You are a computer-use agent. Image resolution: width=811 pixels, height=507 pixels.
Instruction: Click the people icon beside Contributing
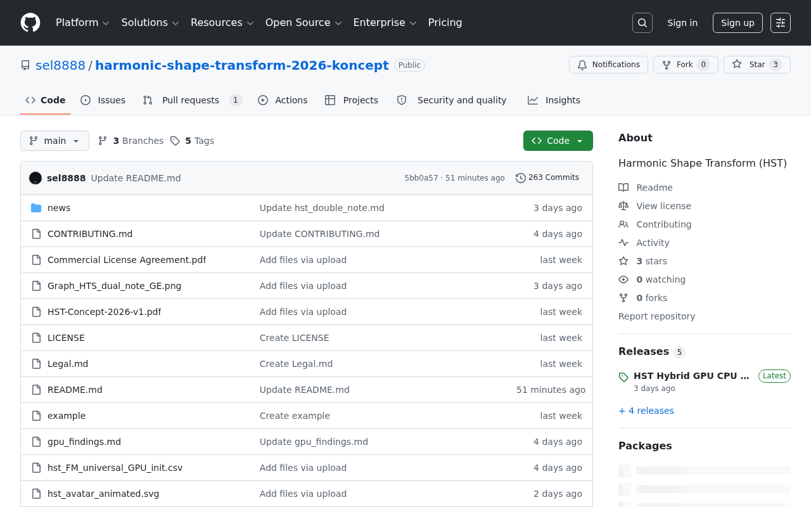tap(623, 224)
